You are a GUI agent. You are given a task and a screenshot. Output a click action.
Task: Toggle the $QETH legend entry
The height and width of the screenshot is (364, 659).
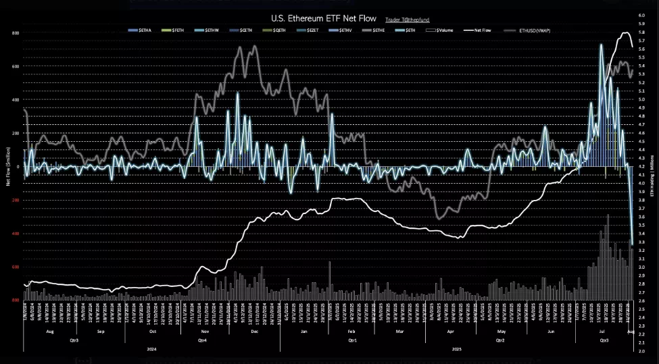tap(274, 30)
